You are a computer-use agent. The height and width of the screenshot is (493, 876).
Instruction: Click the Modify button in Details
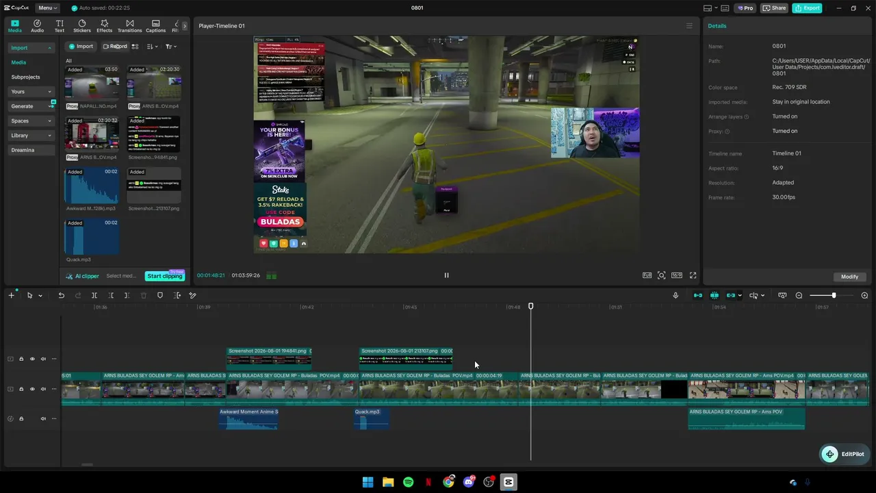(x=849, y=277)
